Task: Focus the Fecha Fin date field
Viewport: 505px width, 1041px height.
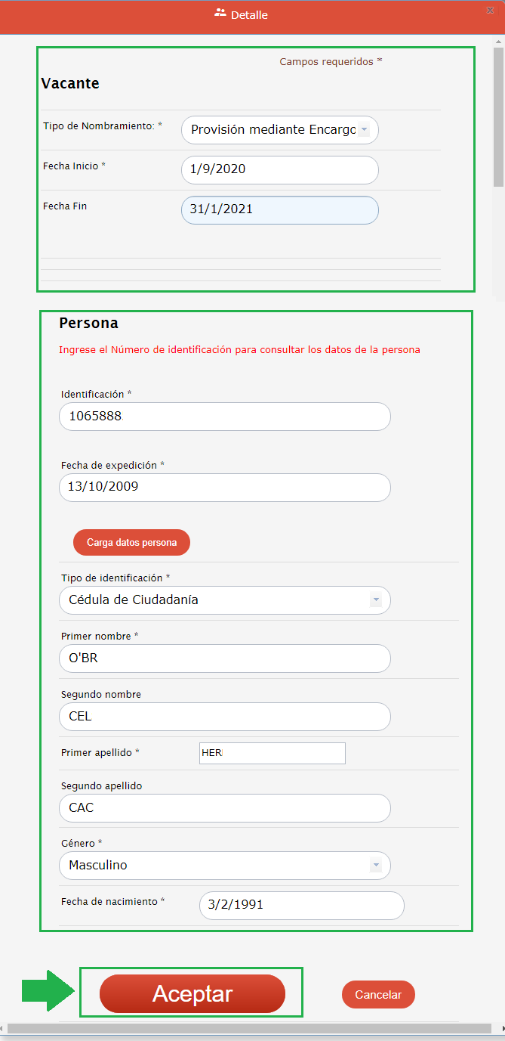Action: (279, 210)
